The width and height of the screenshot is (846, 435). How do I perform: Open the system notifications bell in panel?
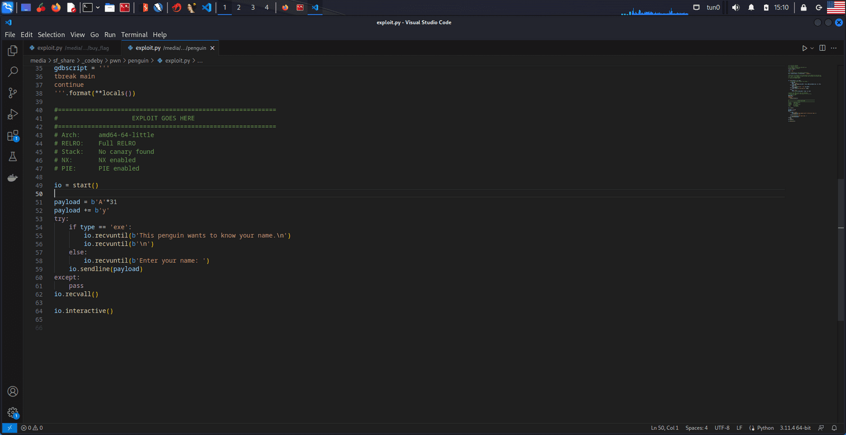[x=751, y=7]
